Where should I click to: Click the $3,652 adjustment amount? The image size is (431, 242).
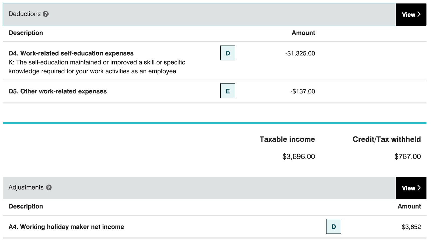click(x=411, y=227)
